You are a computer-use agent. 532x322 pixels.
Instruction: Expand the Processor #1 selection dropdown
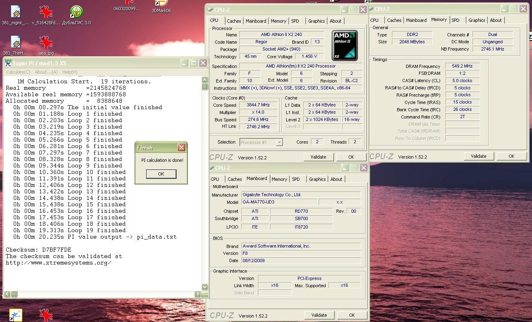[279, 142]
